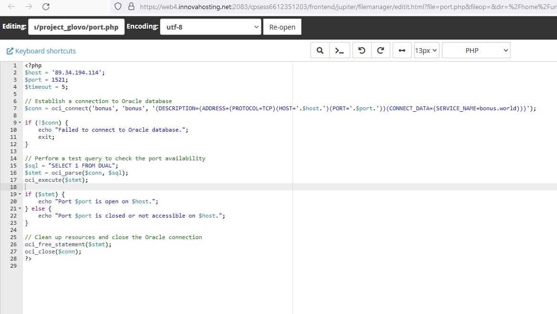The width and height of the screenshot is (557, 314).
Task: Click line number 13 in the gutter
Action: (13, 151)
